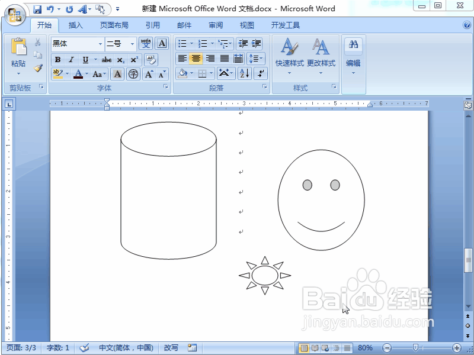Image resolution: width=474 pixels, height=355 pixels.
Task: Click the 快速样式 button
Action: tap(290, 56)
